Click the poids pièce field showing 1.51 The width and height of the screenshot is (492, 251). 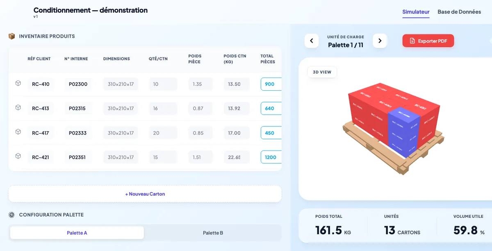click(200, 157)
